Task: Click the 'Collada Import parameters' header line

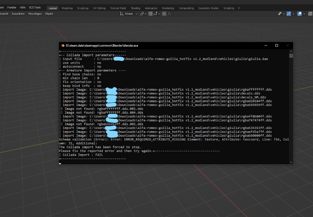Action: pos(92,55)
